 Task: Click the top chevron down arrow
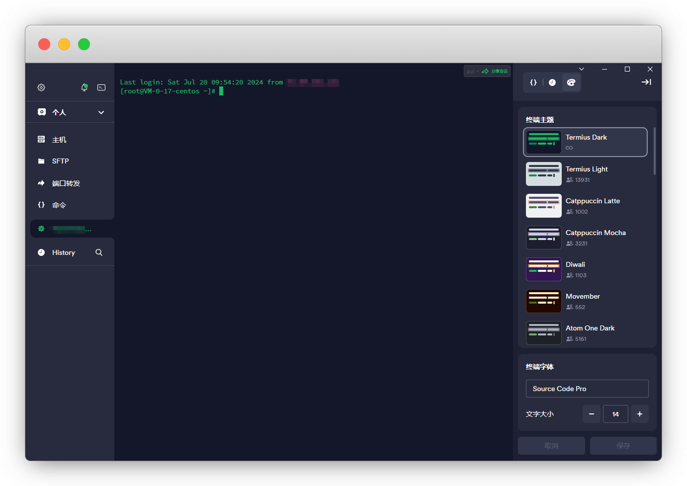coord(582,69)
